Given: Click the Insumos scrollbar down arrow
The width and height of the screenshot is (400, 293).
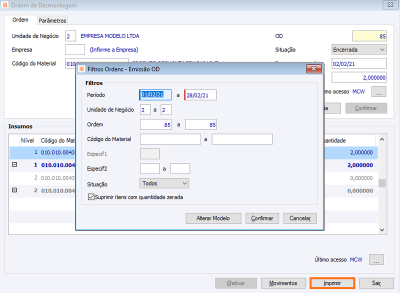Looking at the screenshot, I should 382,230.
